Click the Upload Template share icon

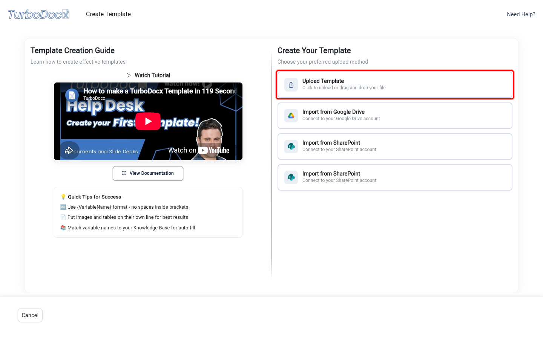coord(291,85)
